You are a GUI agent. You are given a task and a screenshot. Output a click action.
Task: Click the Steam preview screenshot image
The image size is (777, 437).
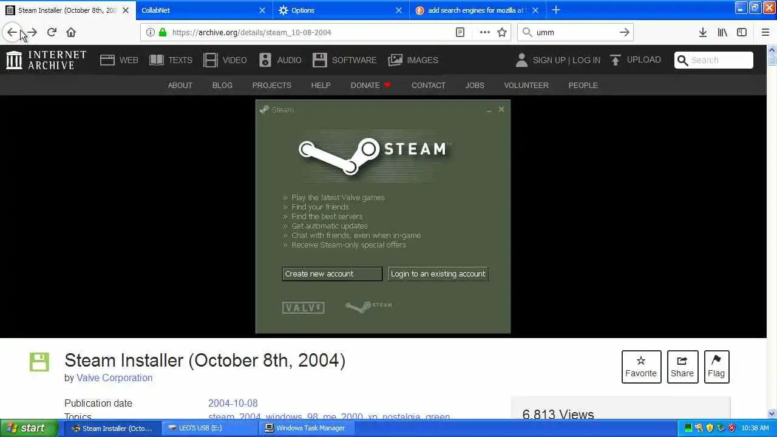pos(383,217)
